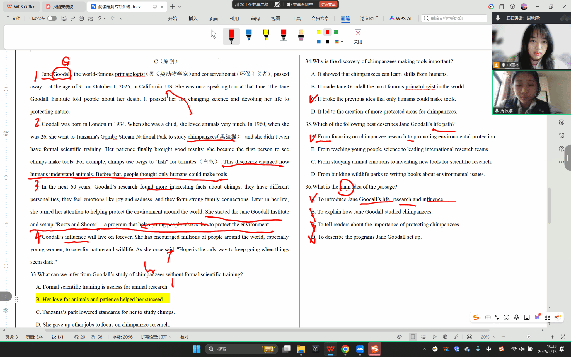Screen dimensions: 571x357
Task: Open File Explorer from the taskbar
Action: (301, 349)
